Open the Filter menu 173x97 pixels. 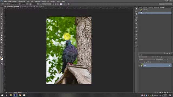(44, 1)
